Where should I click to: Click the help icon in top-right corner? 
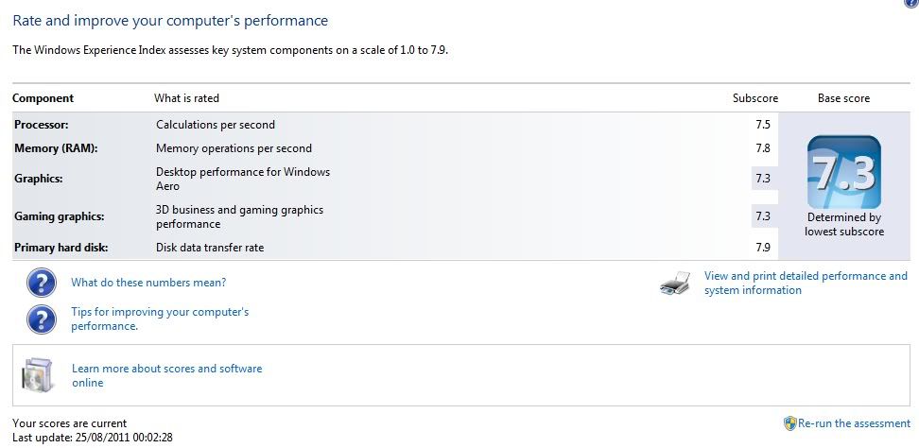point(912,2)
